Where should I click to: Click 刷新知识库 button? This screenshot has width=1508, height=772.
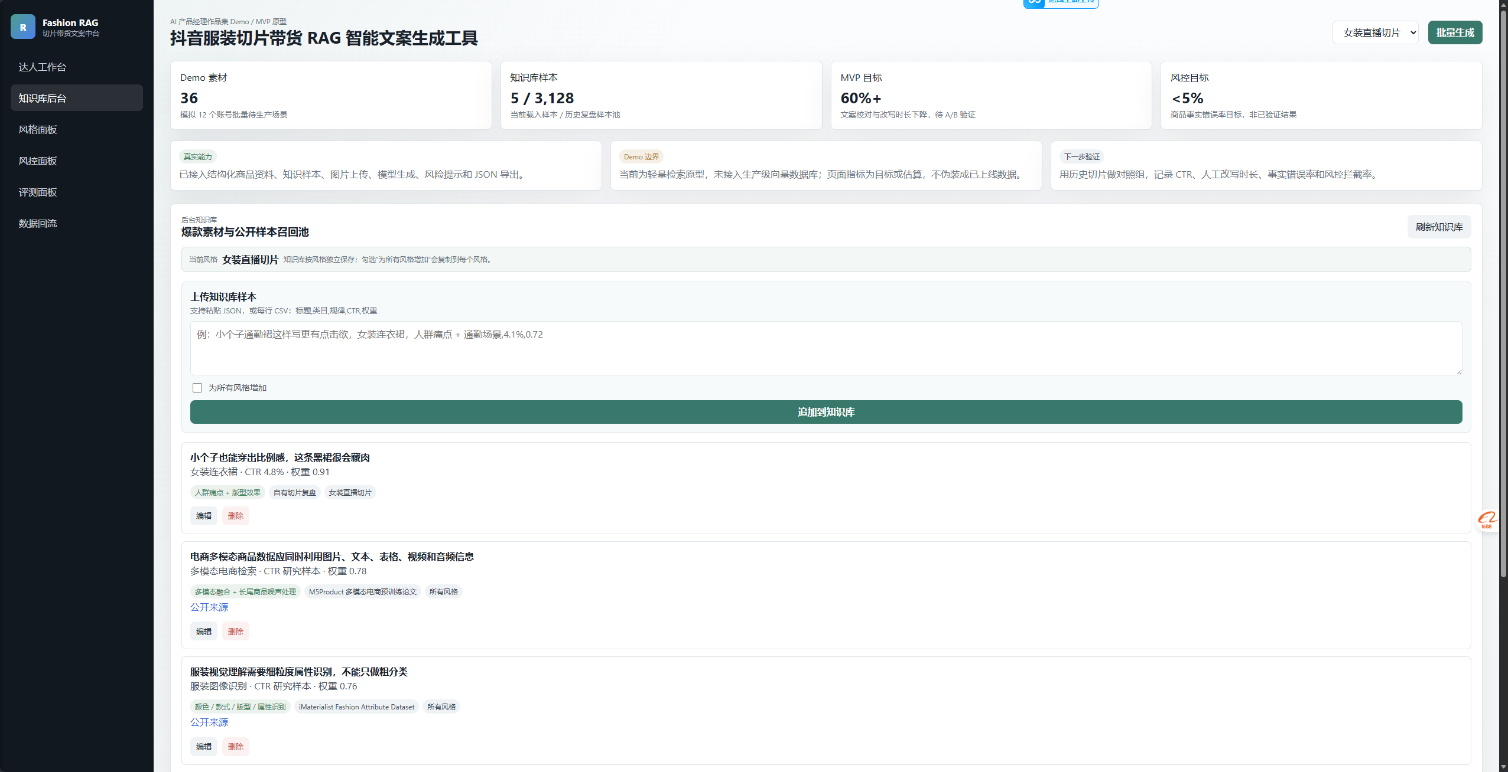pyautogui.click(x=1439, y=227)
